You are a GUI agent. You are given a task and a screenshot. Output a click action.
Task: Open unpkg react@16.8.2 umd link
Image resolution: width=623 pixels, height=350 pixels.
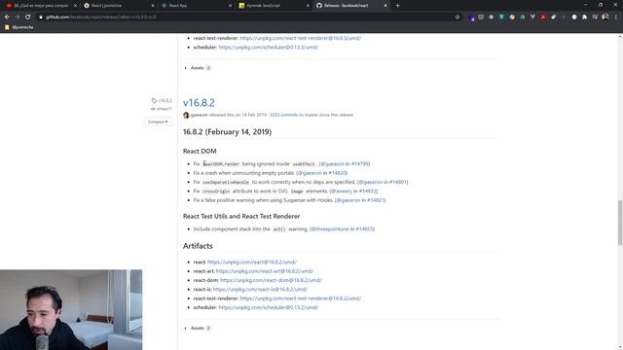pyautogui.click(x=252, y=262)
